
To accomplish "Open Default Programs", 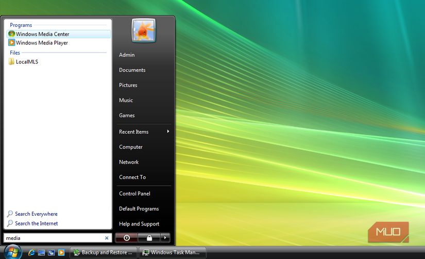I will click(139, 209).
